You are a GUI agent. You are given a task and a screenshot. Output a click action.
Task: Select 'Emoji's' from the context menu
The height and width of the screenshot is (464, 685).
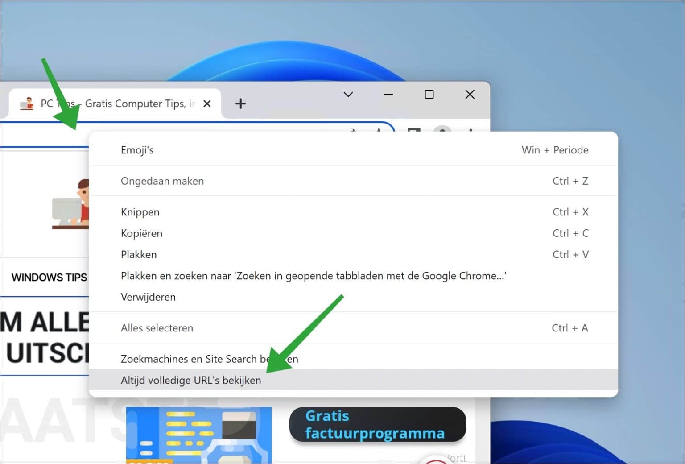click(137, 150)
